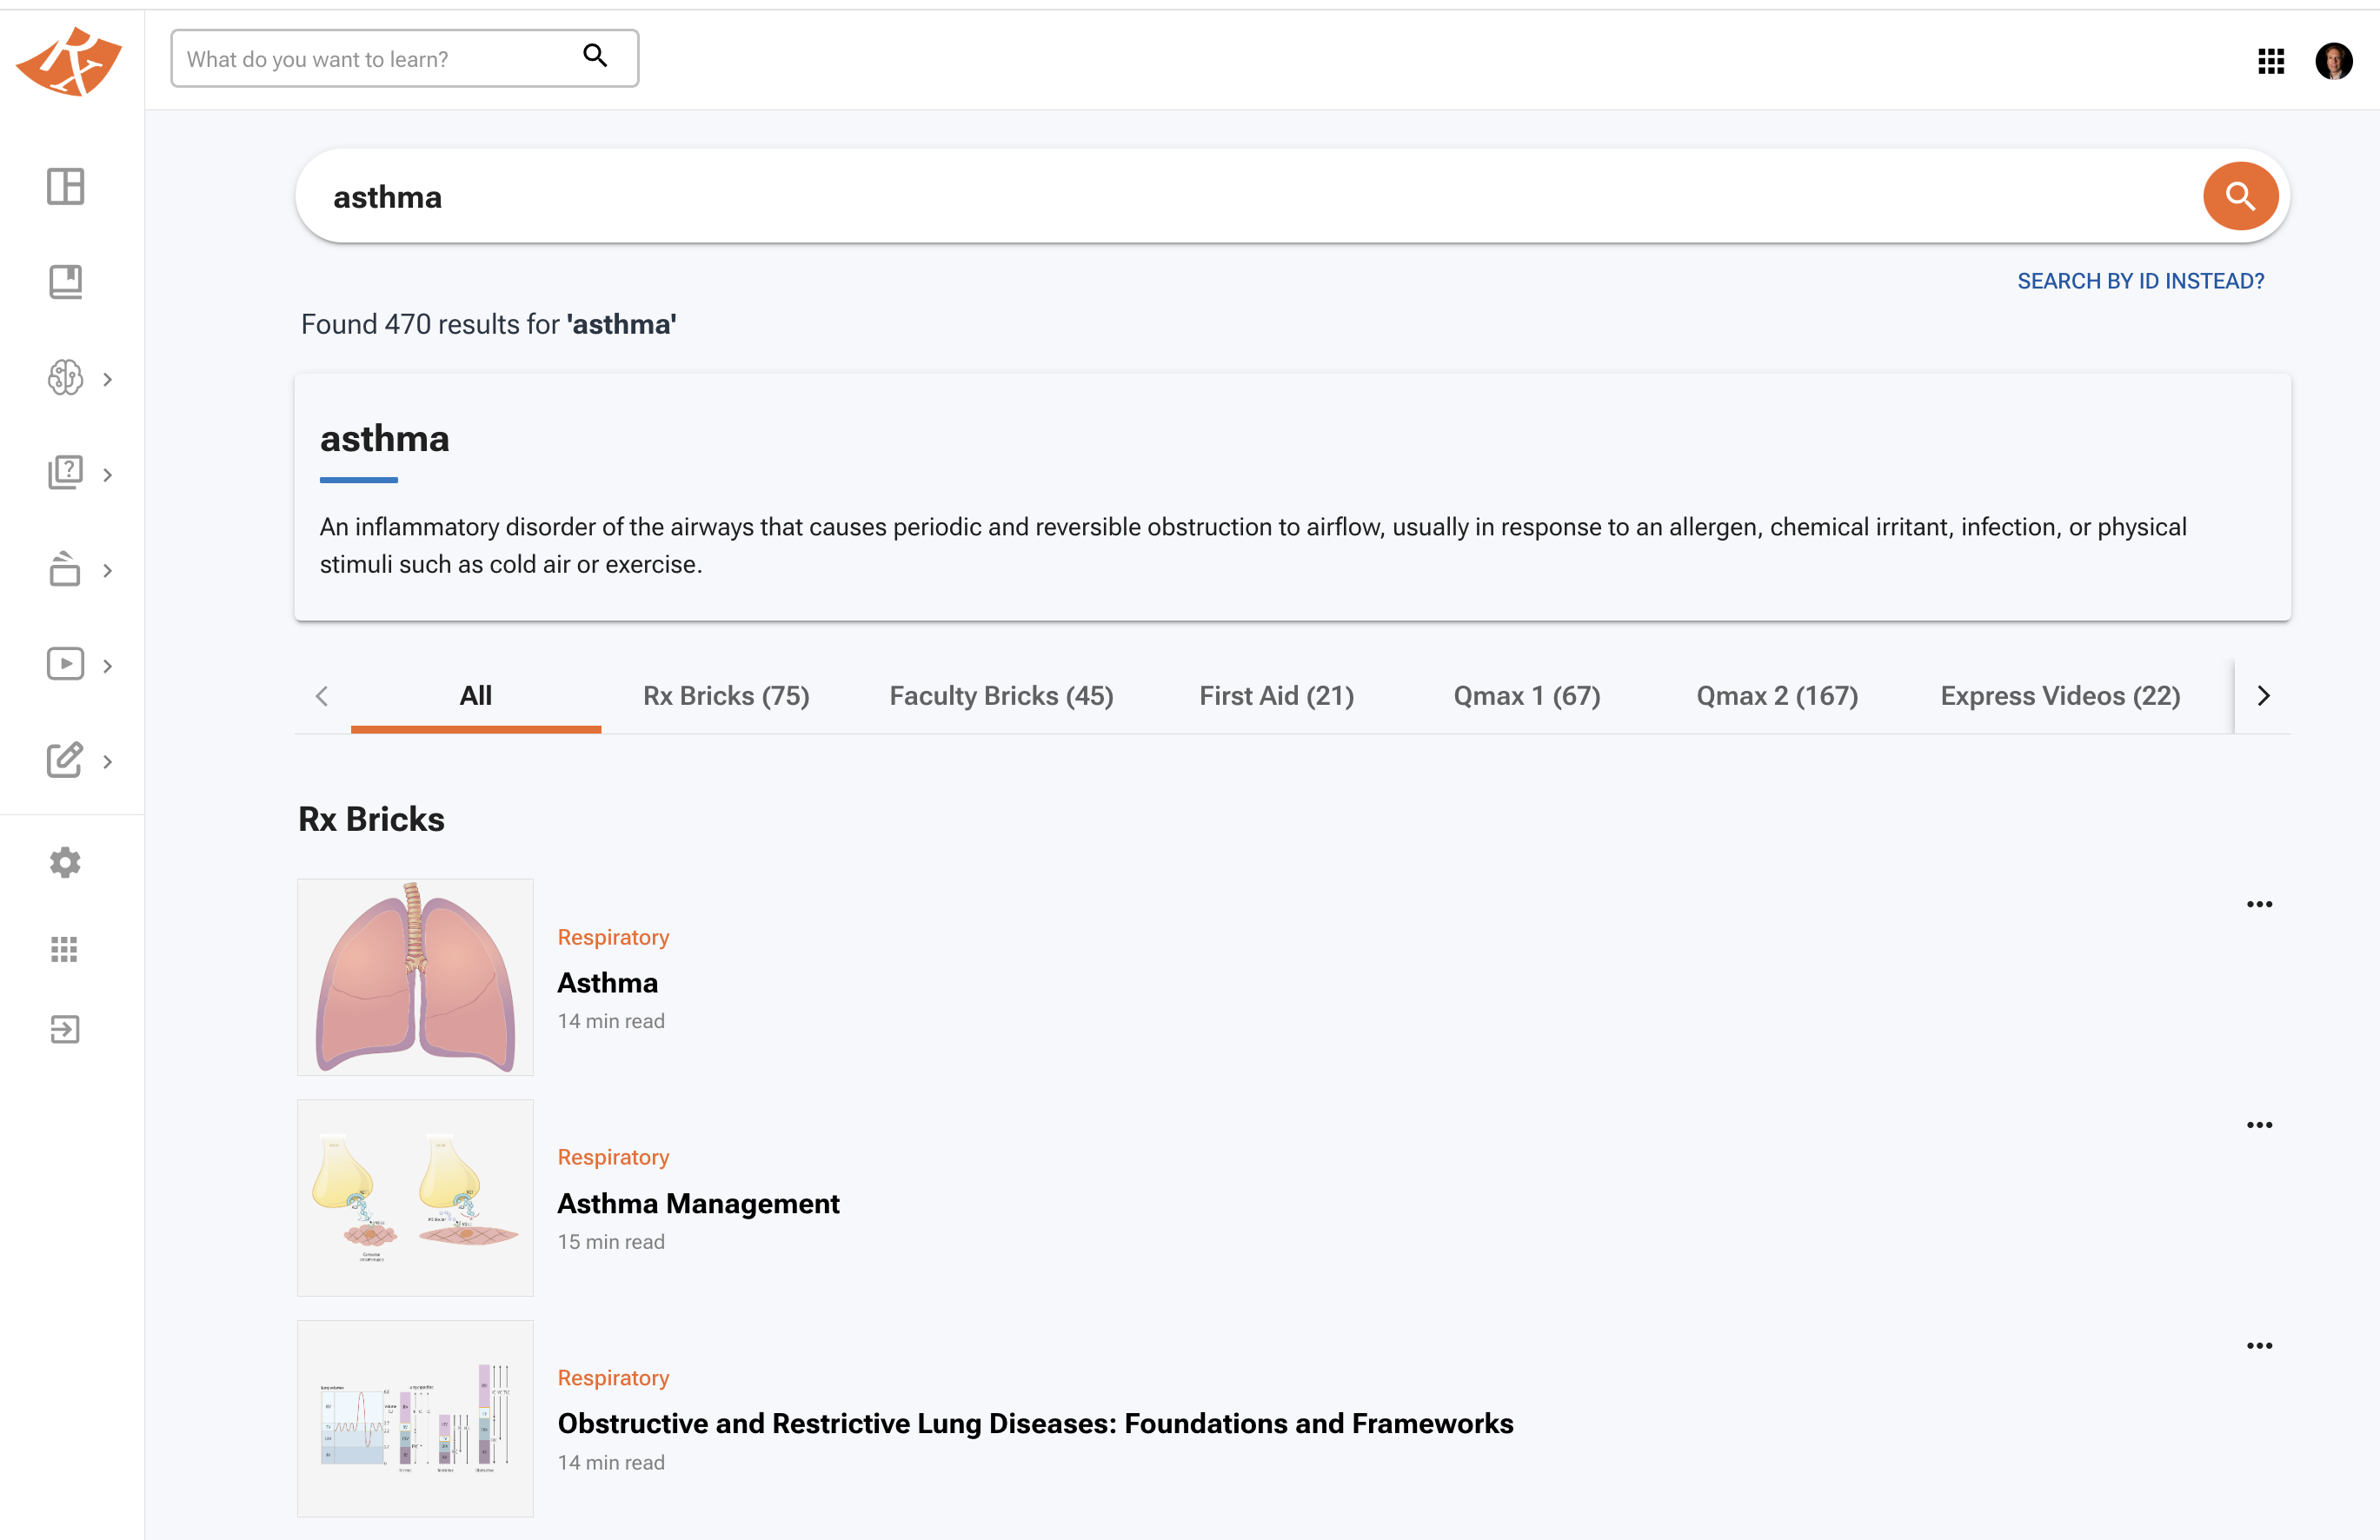Viewport: 2380px width, 1540px height.
Task: Open settings via the gear icon
Action: tap(65, 862)
